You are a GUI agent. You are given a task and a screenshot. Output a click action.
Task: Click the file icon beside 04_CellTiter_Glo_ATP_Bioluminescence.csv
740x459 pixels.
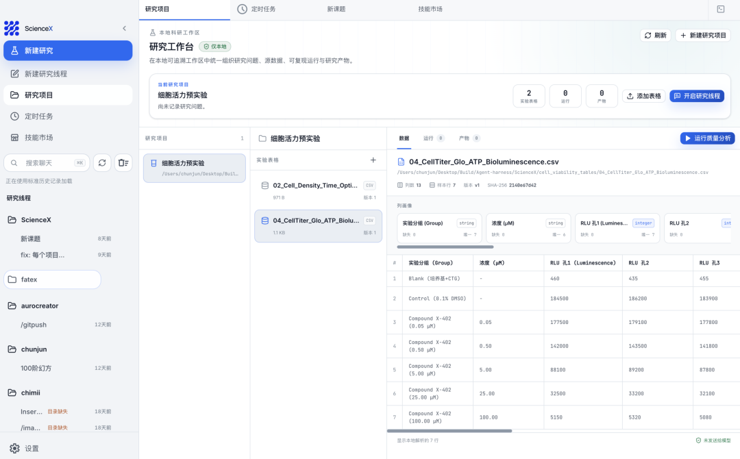[x=401, y=162]
